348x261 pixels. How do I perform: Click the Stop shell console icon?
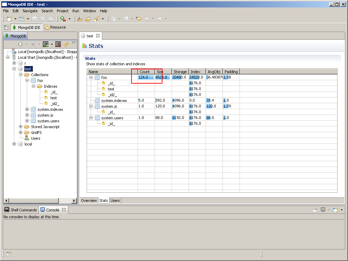click(58, 44)
